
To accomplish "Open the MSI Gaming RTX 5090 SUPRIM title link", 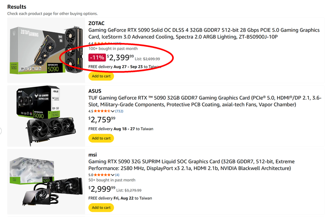I will pyautogui.click(x=191, y=165).
